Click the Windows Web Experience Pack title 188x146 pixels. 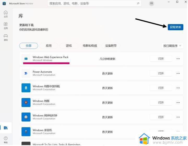pos(50,57)
